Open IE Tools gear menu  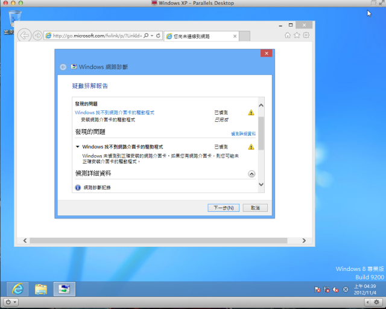tap(306, 35)
